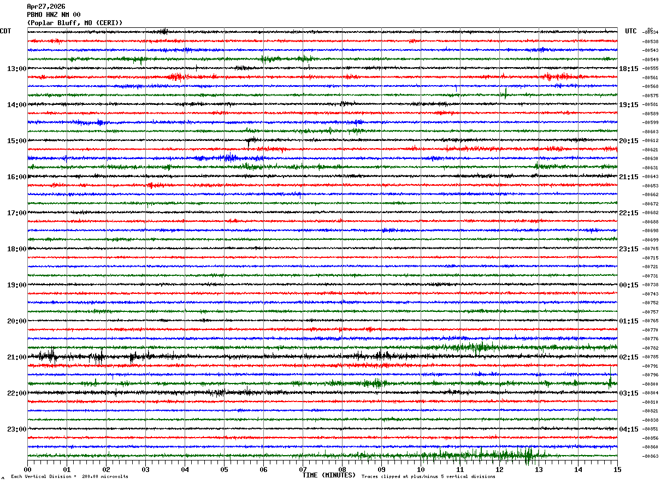Click the station code PBMO HNZ NM 00
The height and width of the screenshot is (484, 661).
pyautogui.click(x=54, y=15)
